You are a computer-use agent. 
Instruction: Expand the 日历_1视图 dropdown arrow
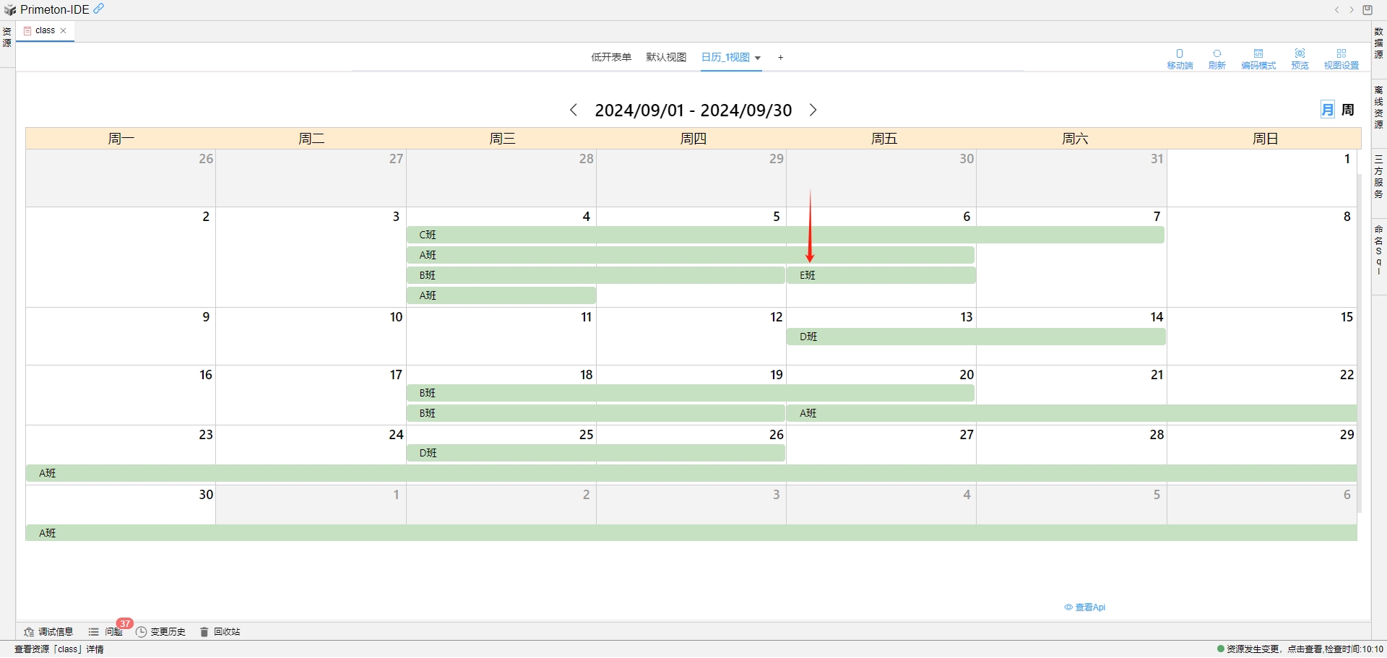click(x=758, y=58)
